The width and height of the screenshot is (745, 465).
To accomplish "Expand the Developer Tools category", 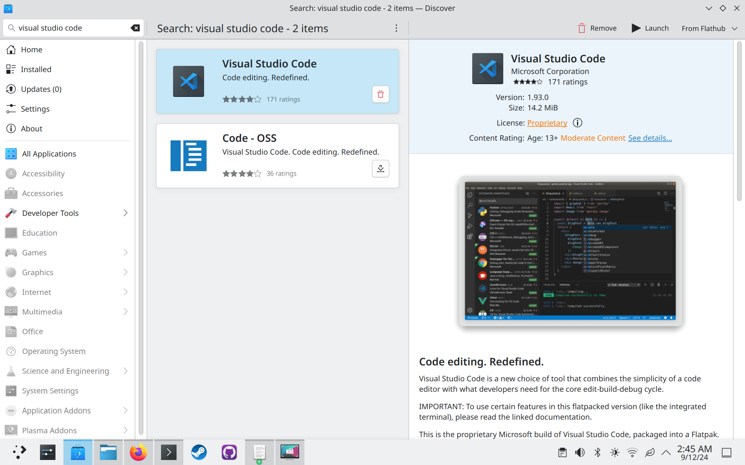I will click(x=125, y=213).
